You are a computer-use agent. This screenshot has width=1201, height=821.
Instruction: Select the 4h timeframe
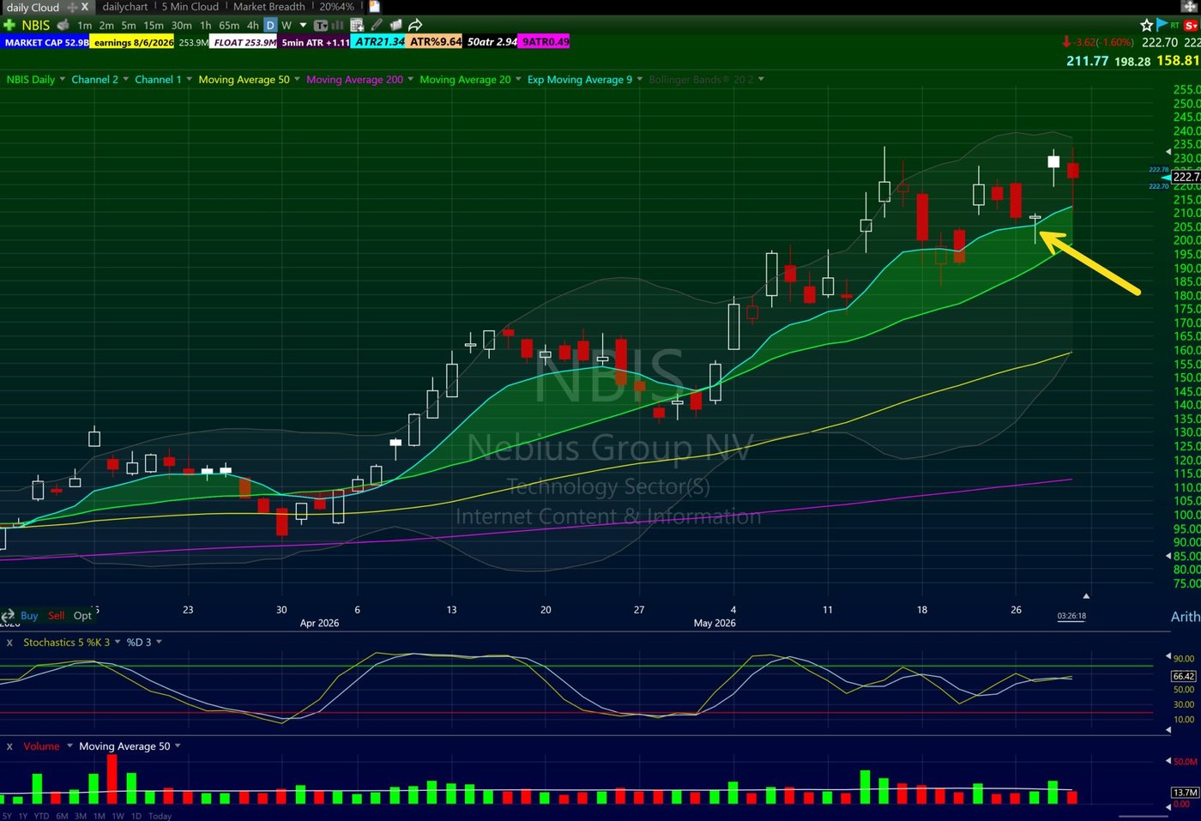click(x=253, y=26)
